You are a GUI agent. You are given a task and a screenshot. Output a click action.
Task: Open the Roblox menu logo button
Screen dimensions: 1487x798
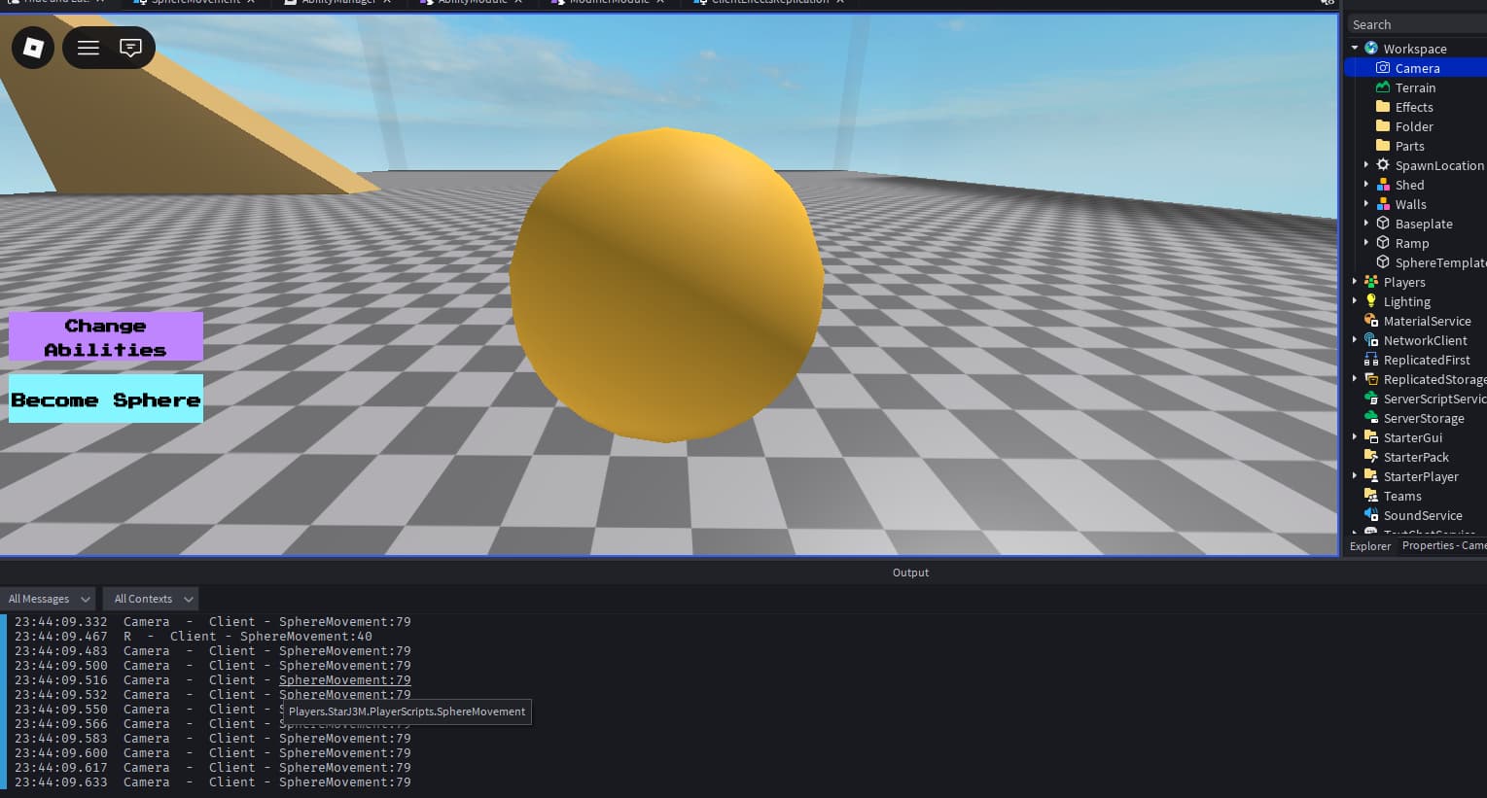click(x=33, y=48)
